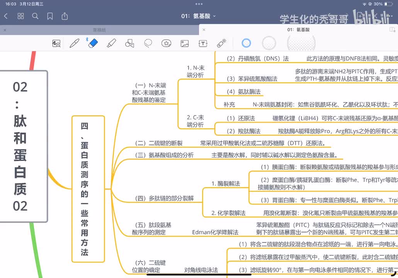This screenshot has height=278, width=398.
Task: Select the Highlighter tool
Action: [x=111, y=43]
